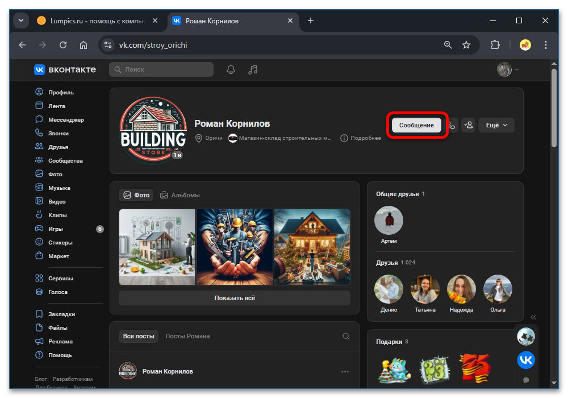Open the music note player icon
Image resolution: width=568 pixels, height=398 pixels.
tap(253, 69)
